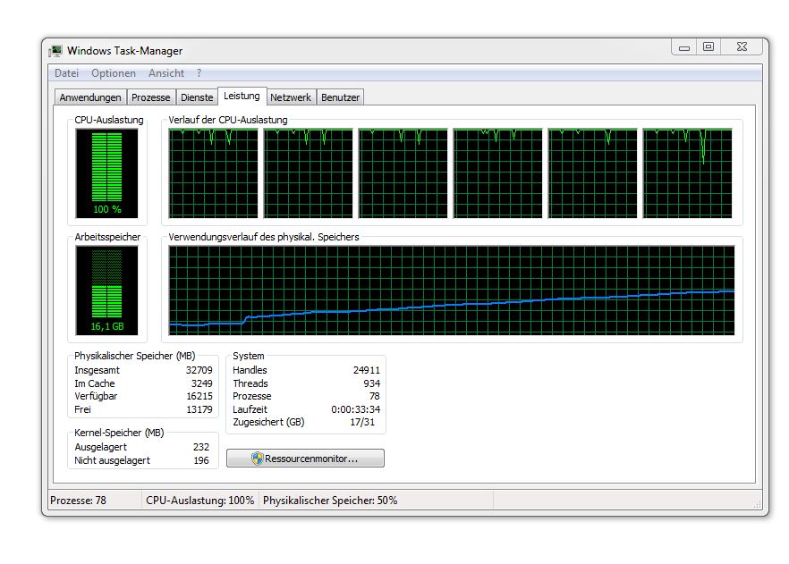Click the Physikalischer Speicher (MB) group label
The height and width of the screenshot is (564, 789).
[135, 356]
